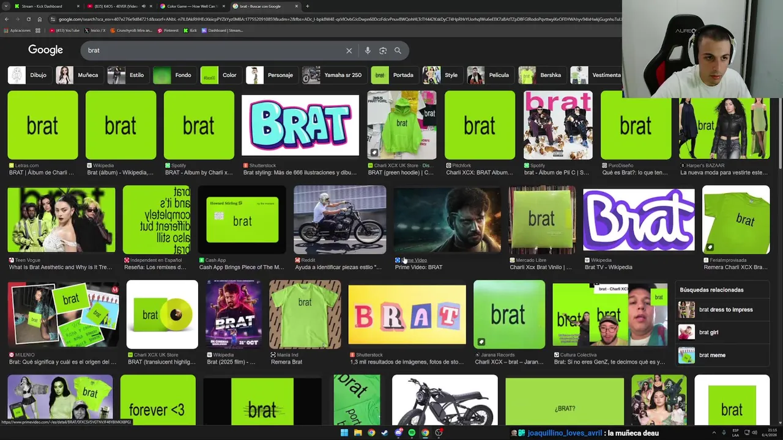Click the Google search input field
This screenshot has width=783, height=440.
(x=214, y=51)
